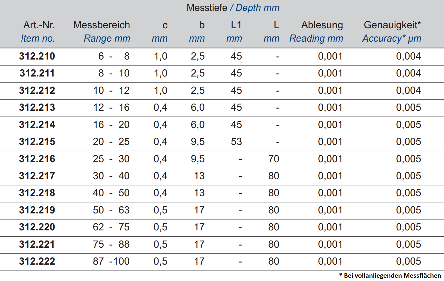Click the 12 - 16 range cell

(111, 107)
